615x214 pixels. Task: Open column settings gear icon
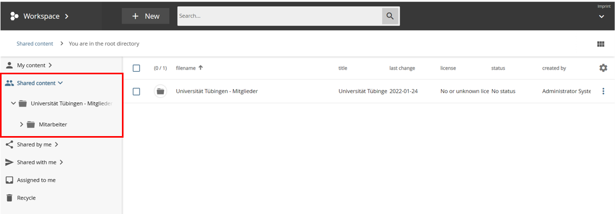click(603, 68)
